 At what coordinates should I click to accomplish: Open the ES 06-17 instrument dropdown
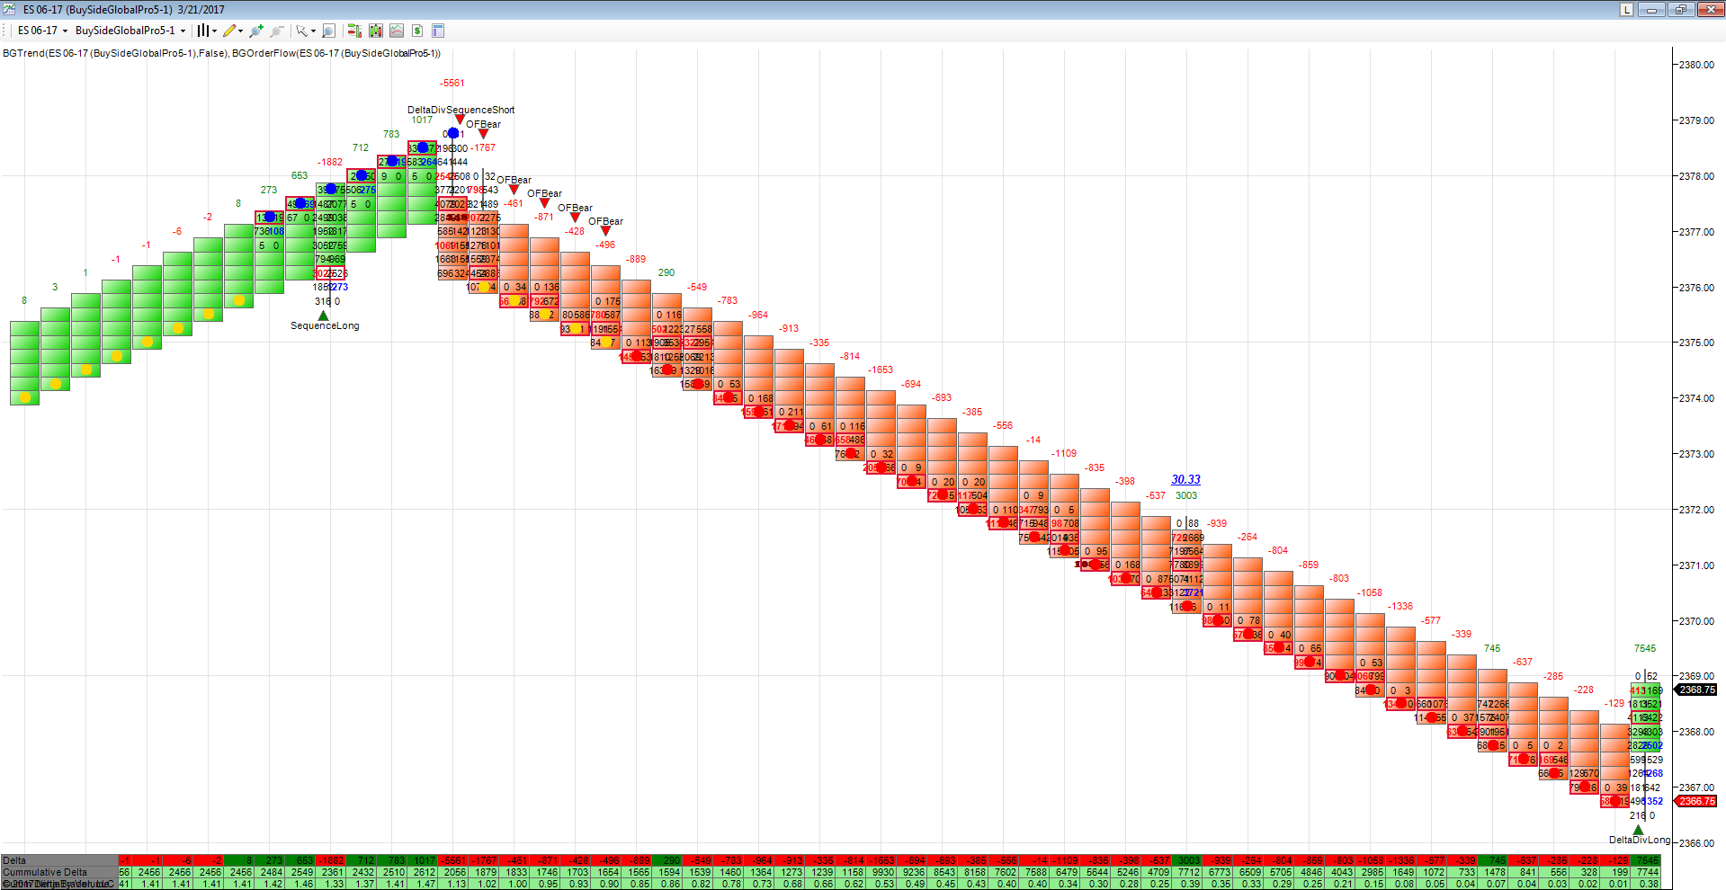pos(42,31)
